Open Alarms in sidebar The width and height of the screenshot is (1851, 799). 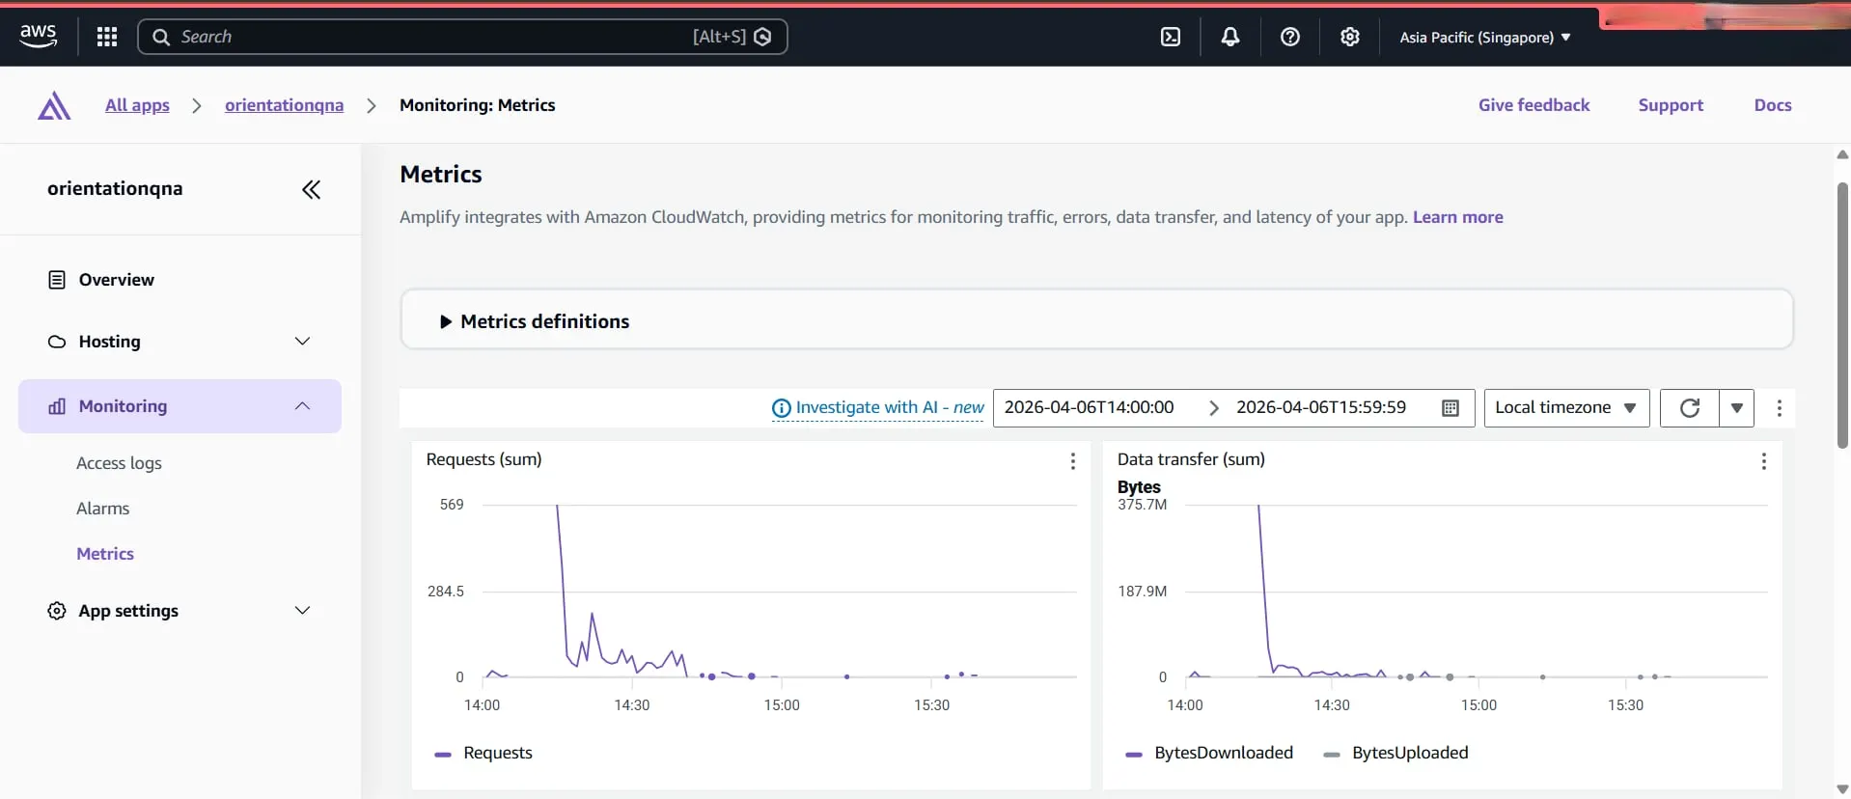click(x=102, y=509)
